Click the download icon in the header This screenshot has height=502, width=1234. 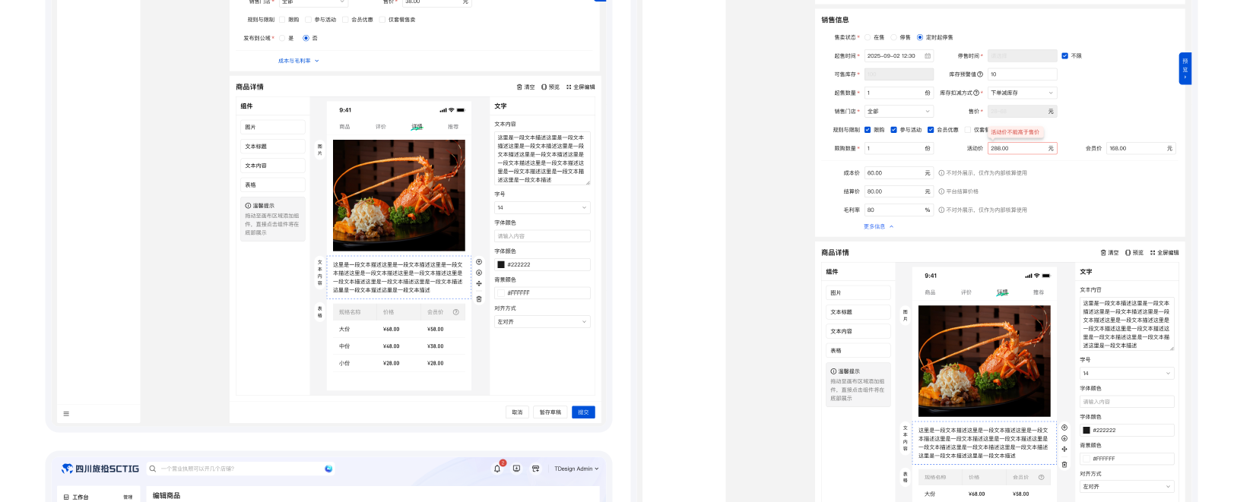pyautogui.click(x=516, y=469)
